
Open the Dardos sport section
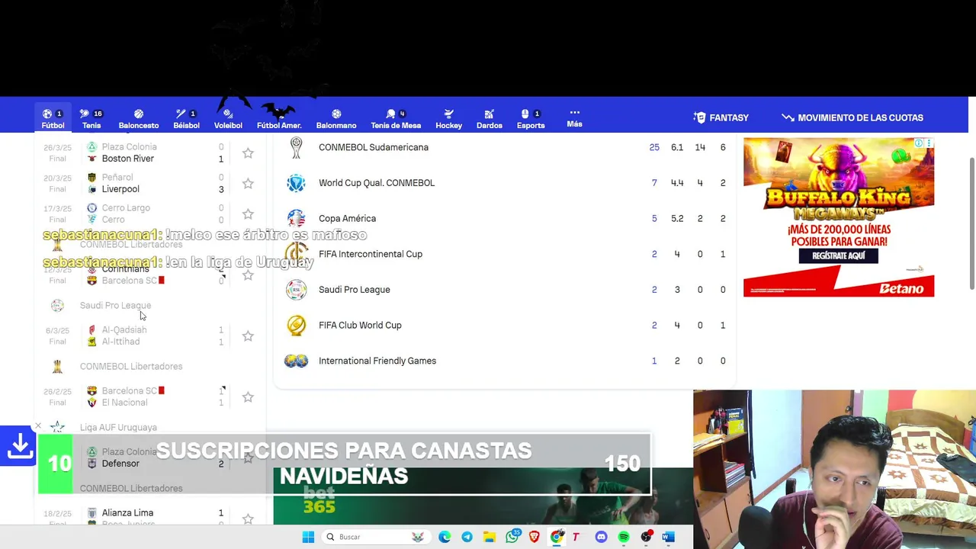(490, 118)
